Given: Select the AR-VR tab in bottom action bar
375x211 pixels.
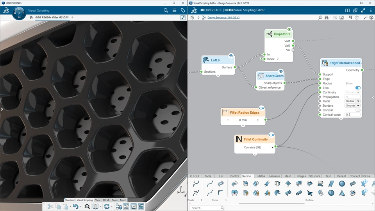Looking at the screenshot, I should pos(106,200).
